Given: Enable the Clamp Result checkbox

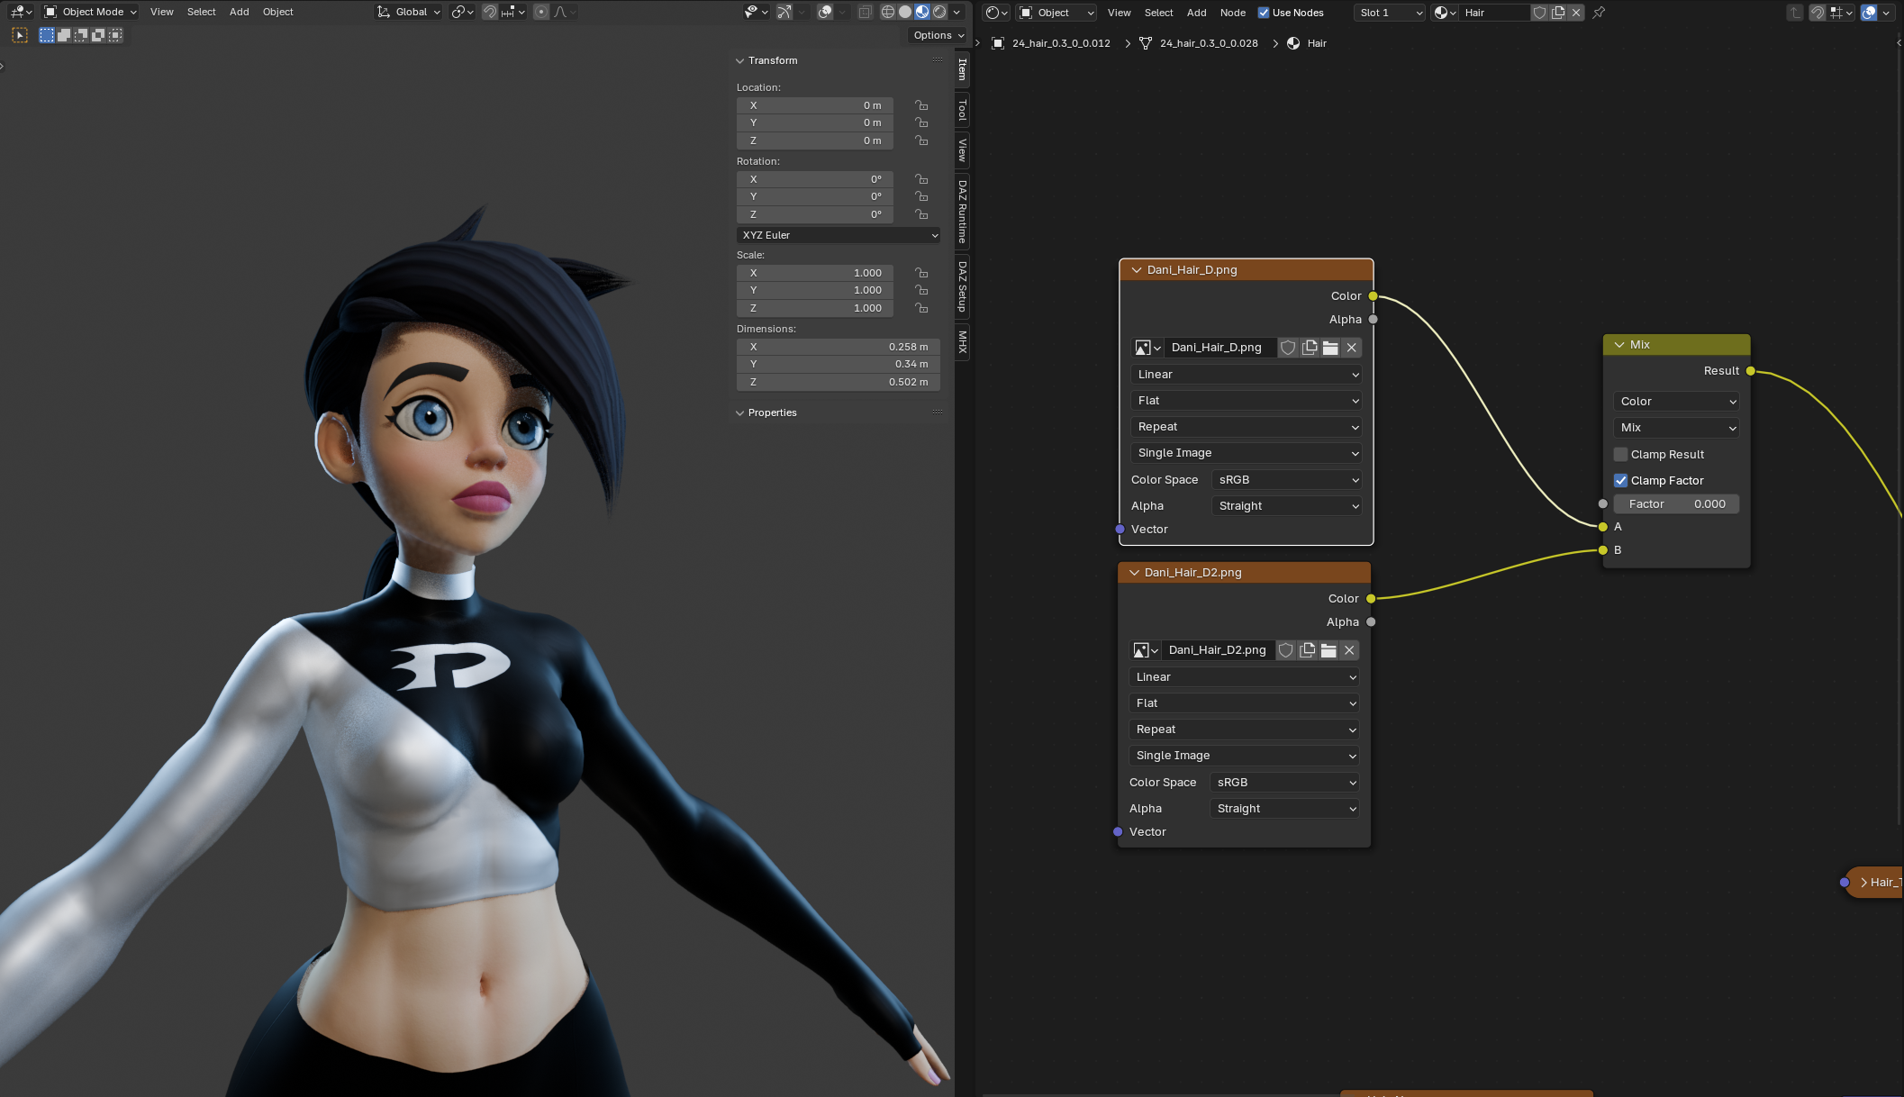Looking at the screenshot, I should click(x=1620, y=455).
